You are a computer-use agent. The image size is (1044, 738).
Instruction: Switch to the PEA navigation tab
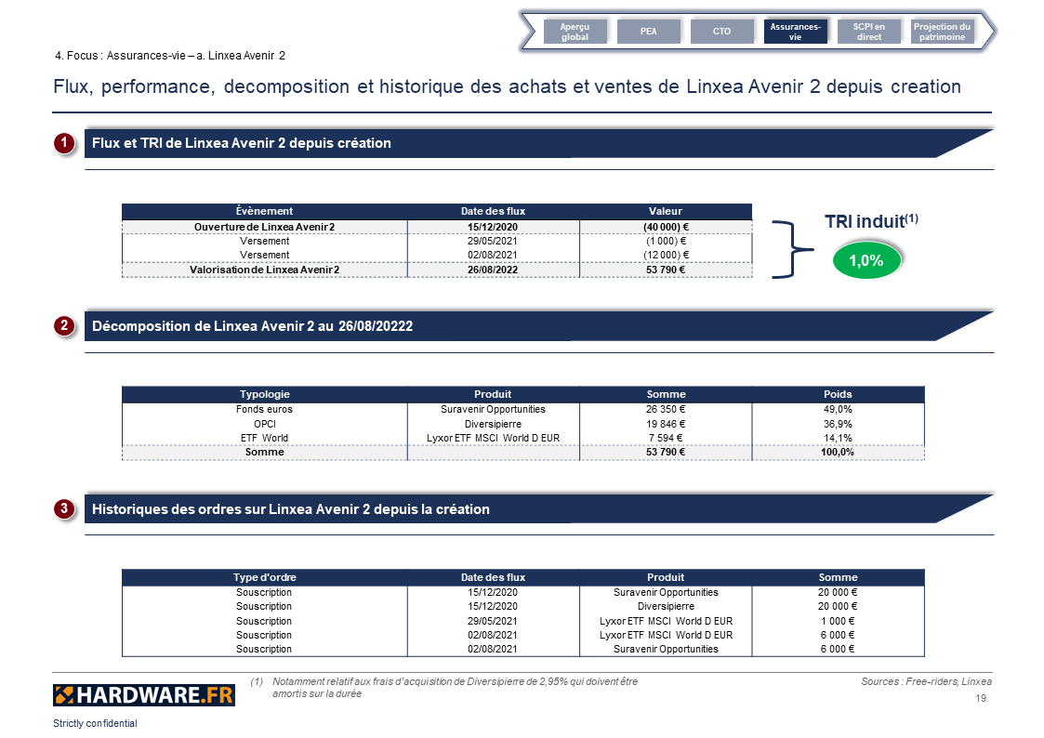pyautogui.click(x=649, y=32)
